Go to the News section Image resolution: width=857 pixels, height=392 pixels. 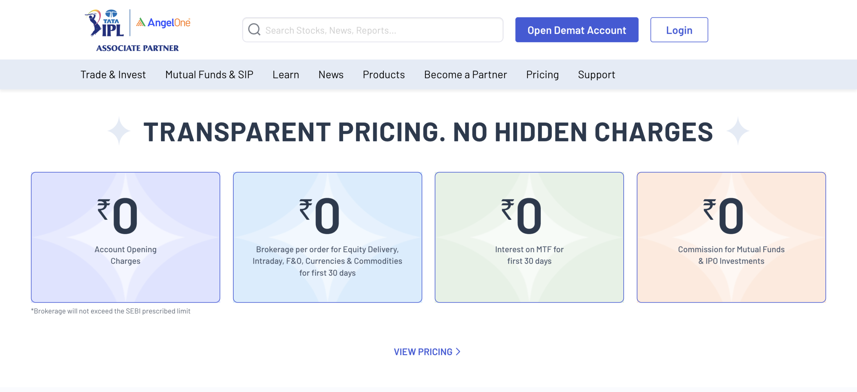[x=331, y=74]
